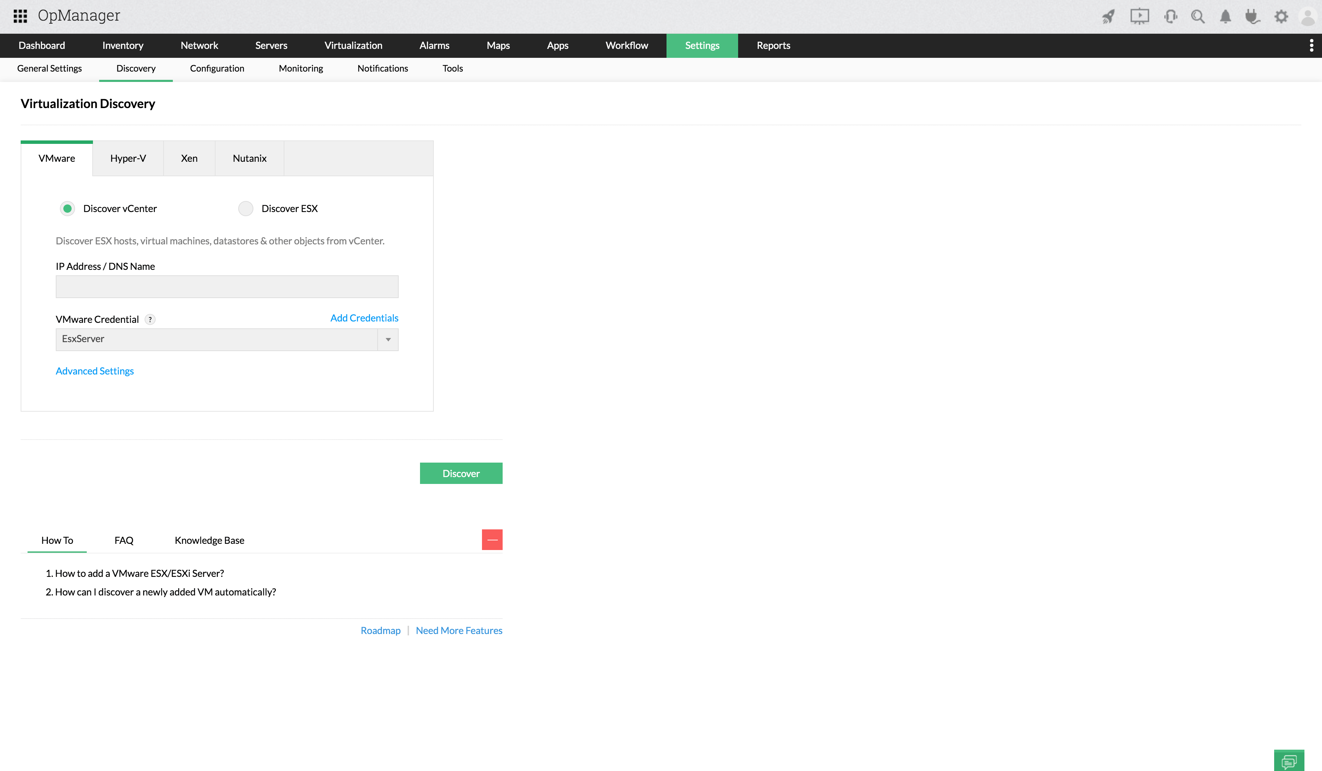Select the Discover ESX radio button
The height and width of the screenshot is (771, 1322).
tap(245, 208)
